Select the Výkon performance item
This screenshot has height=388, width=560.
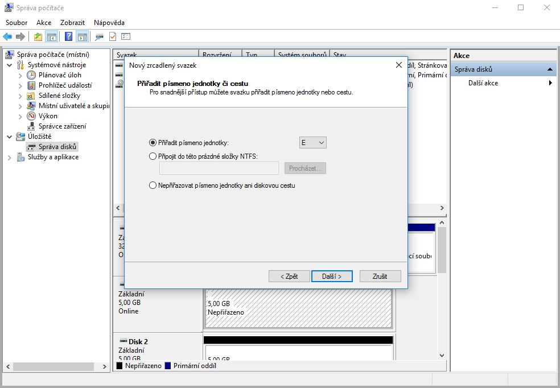[x=48, y=116]
